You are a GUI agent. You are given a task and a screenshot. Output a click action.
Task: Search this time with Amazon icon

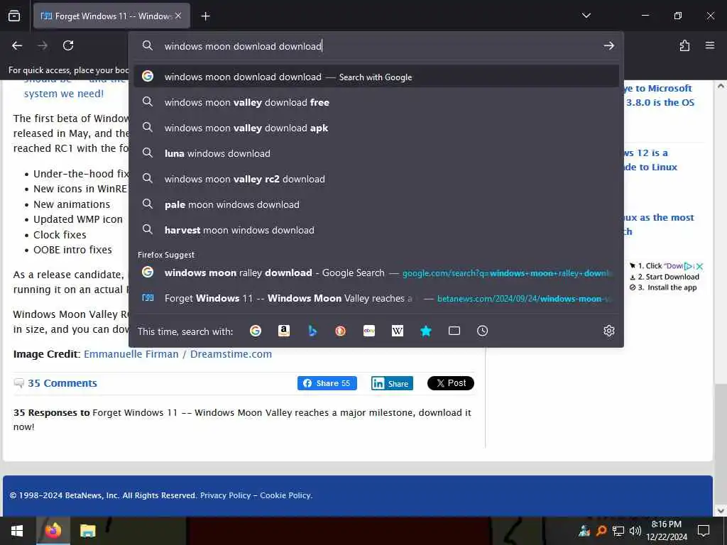[284, 331]
